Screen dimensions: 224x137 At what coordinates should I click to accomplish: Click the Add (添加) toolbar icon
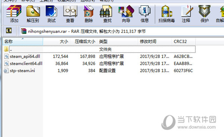coord(14,14)
